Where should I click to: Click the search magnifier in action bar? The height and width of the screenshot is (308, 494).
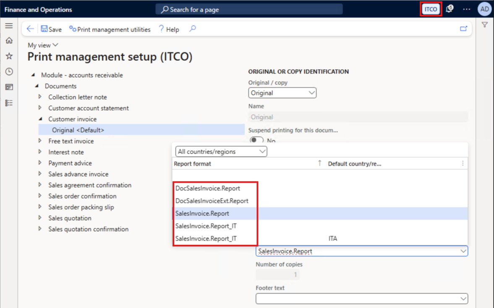point(193,29)
